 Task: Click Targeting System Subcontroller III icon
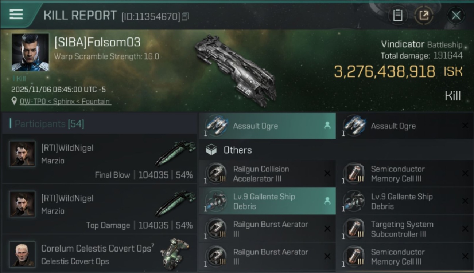[x=354, y=229]
